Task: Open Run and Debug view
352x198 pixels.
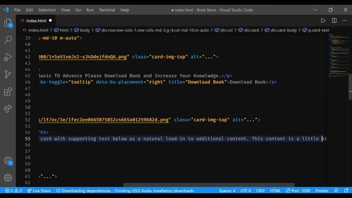Action: tap(8, 57)
